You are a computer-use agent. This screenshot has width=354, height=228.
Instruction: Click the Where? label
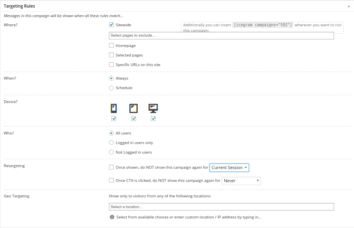click(11, 25)
